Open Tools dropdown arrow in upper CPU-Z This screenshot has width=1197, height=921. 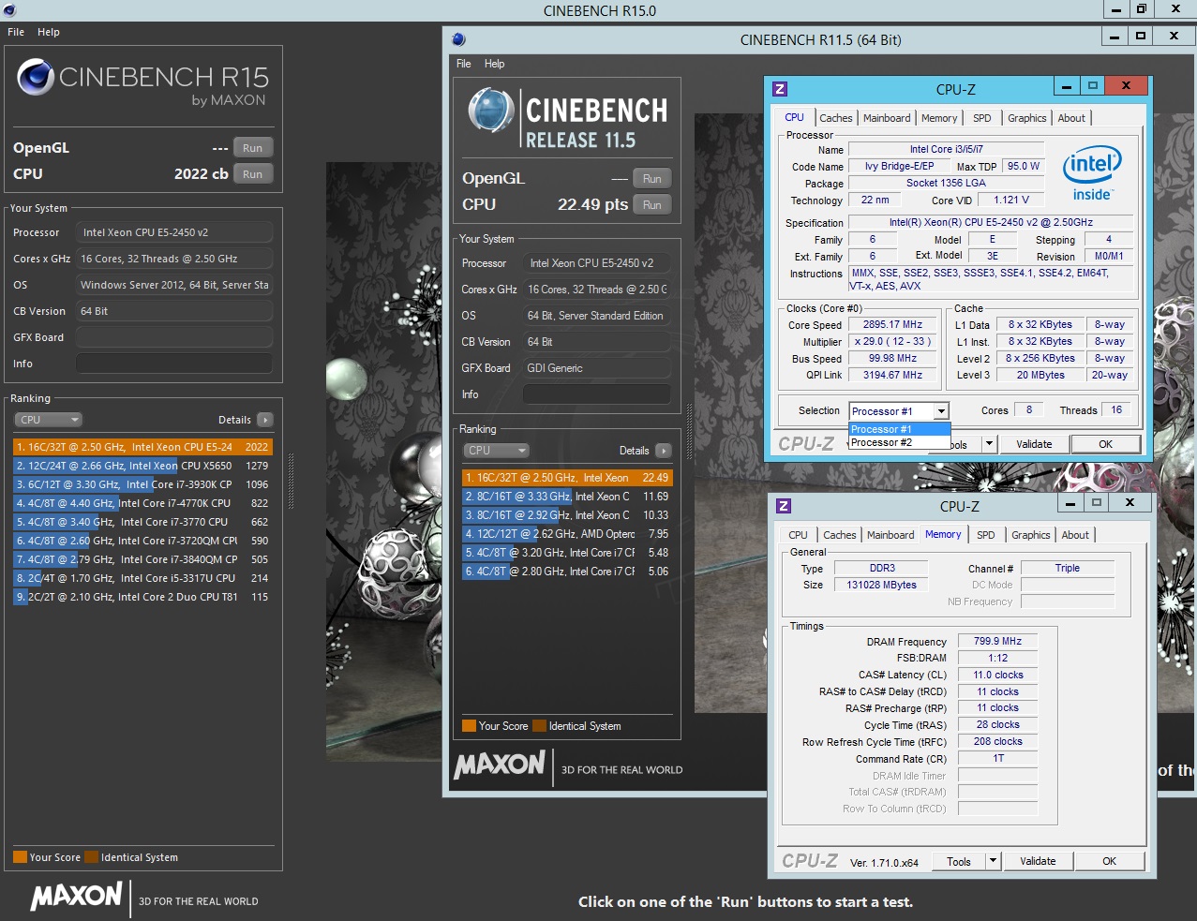(x=989, y=444)
